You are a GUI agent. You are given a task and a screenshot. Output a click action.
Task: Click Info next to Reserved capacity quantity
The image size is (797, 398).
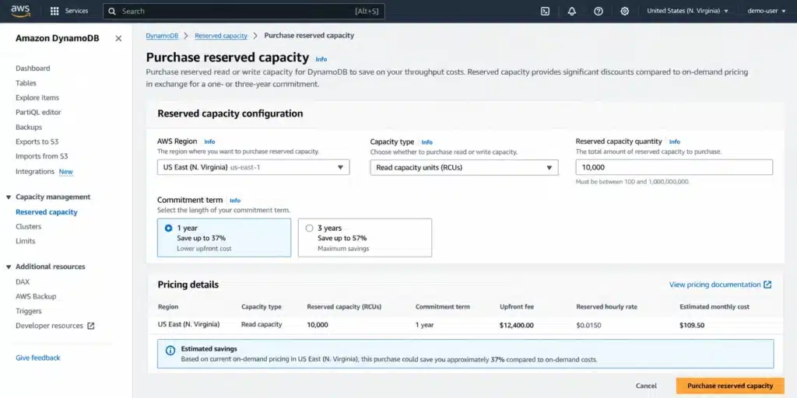(675, 142)
